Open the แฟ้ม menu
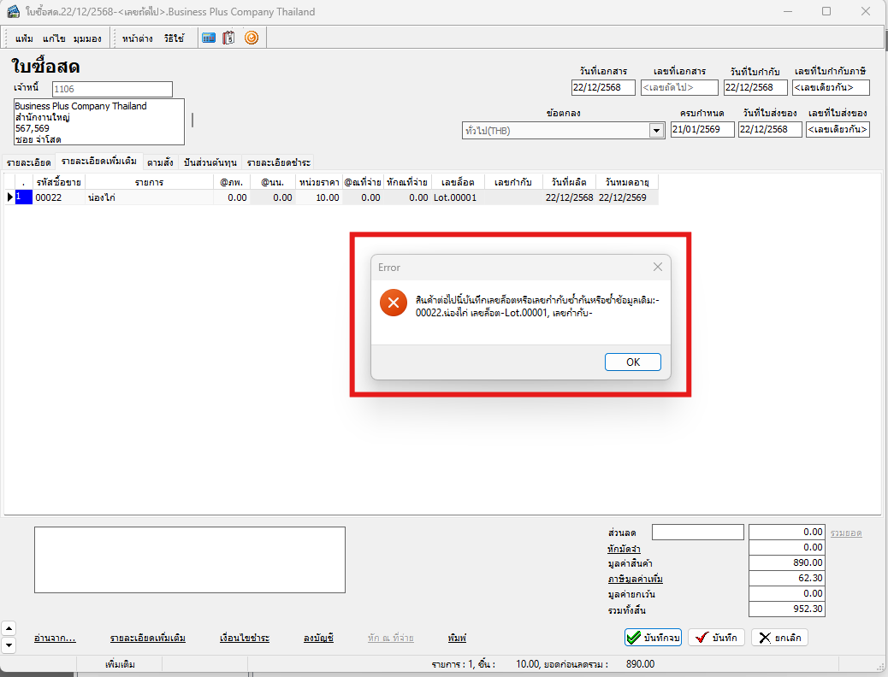888x677 pixels. 24,38
